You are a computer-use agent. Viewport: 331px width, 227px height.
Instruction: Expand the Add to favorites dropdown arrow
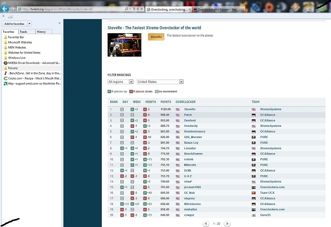coord(30,23)
